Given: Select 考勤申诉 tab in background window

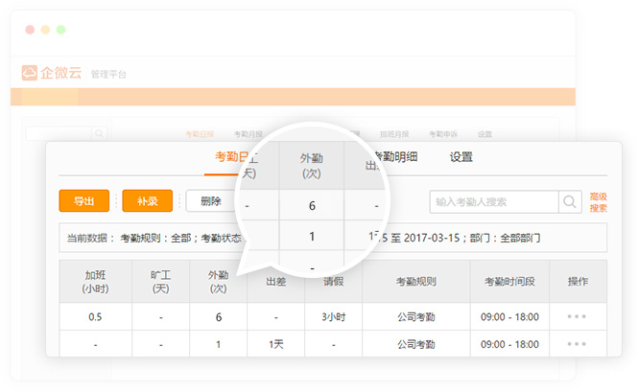Looking at the screenshot, I should pos(443,134).
